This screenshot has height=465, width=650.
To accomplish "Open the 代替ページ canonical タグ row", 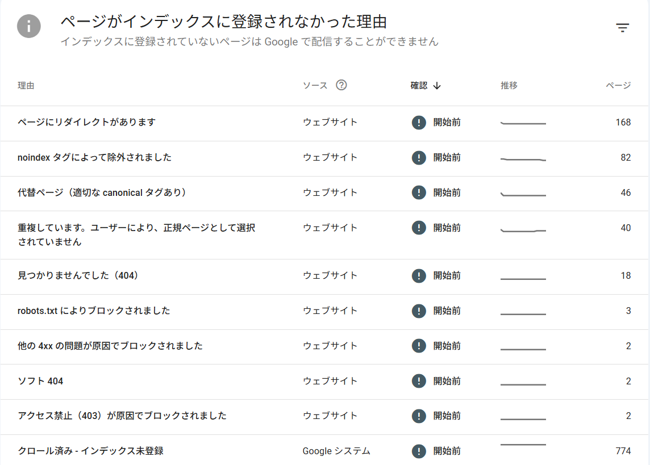I will (102, 193).
